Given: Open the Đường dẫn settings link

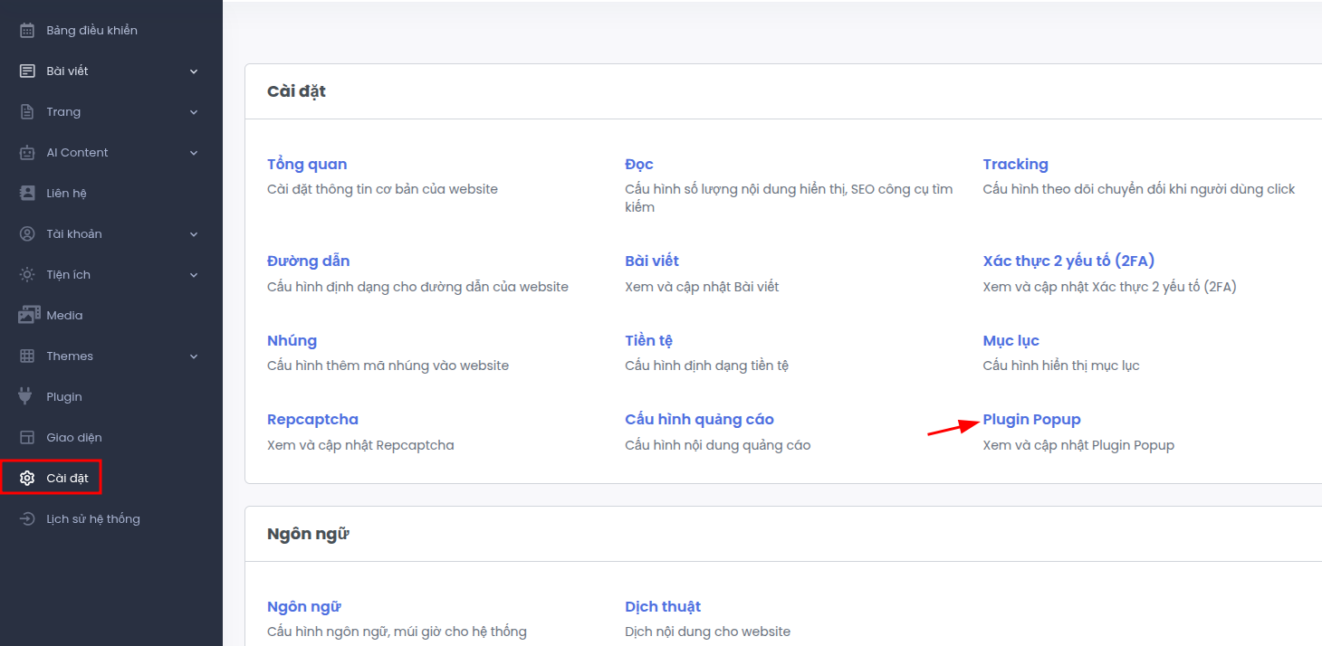Looking at the screenshot, I should [309, 261].
